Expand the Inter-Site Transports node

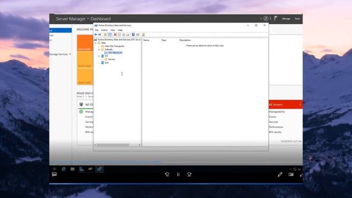click(99, 46)
